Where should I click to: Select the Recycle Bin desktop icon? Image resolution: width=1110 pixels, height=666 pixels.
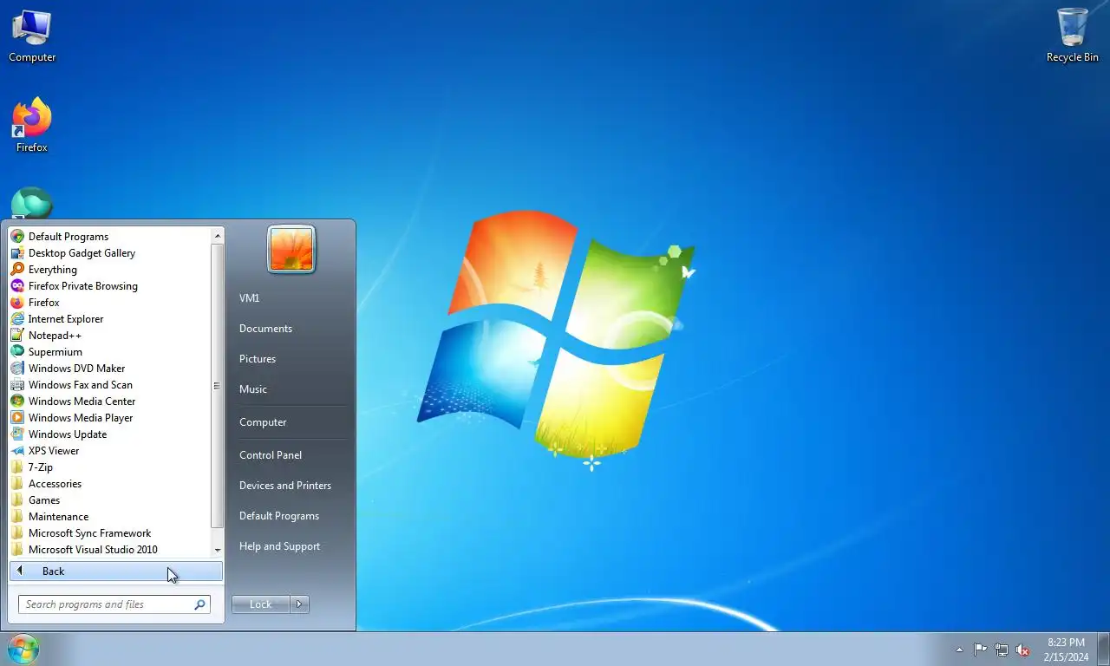(x=1072, y=36)
